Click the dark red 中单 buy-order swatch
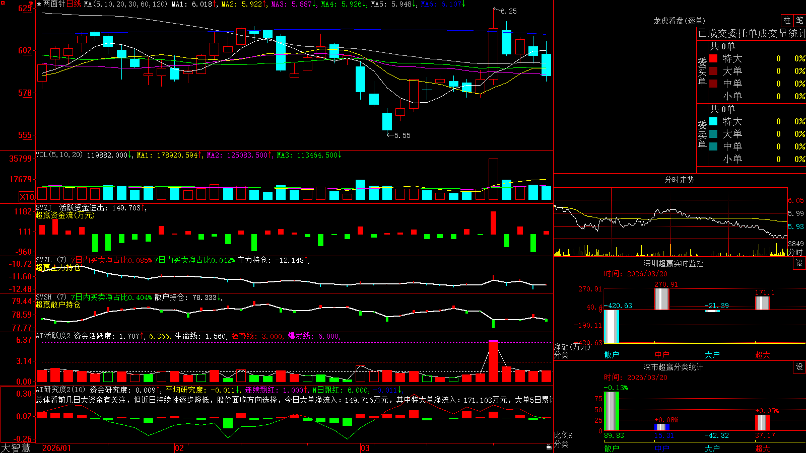 click(x=713, y=84)
